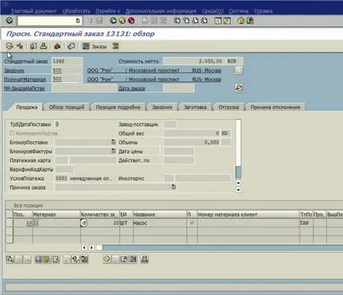The width and height of the screenshot is (343, 295).
Task: Click the icon right of the clock's disabled neighbor
Action: [124, 259]
